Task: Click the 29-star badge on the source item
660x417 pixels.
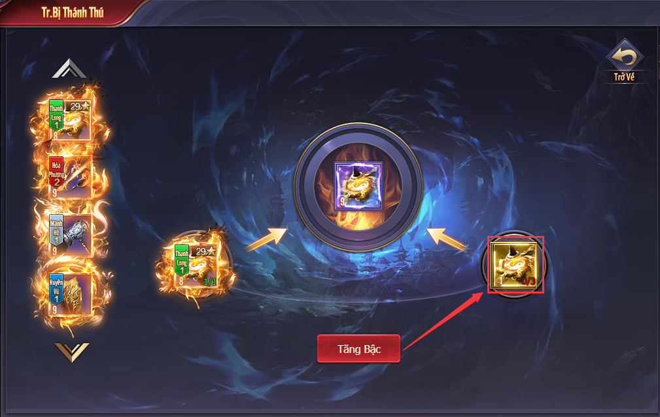Action: pos(206,251)
